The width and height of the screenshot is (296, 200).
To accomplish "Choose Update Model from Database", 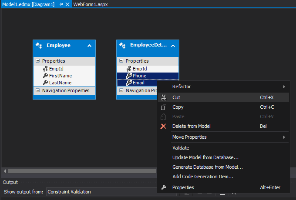I will tap(205, 157).
